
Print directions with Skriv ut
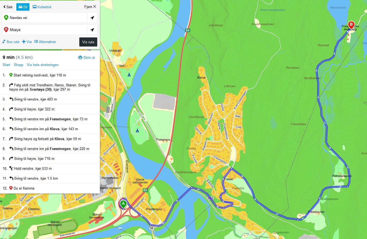click(x=87, y=57)
